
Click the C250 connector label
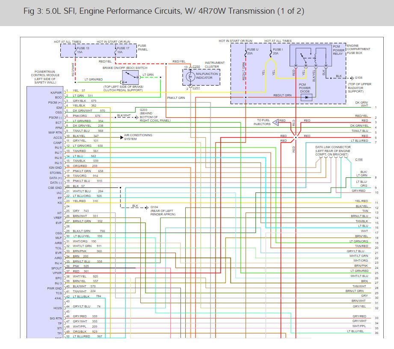[x=196, y=67]
